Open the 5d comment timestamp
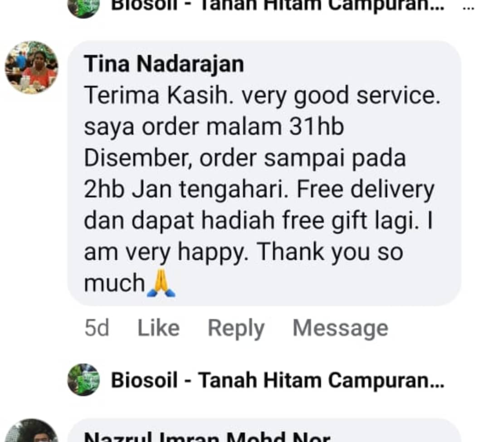 point(97,328)
